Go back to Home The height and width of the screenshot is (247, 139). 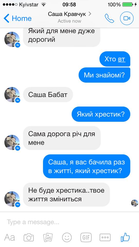point(18,19)
